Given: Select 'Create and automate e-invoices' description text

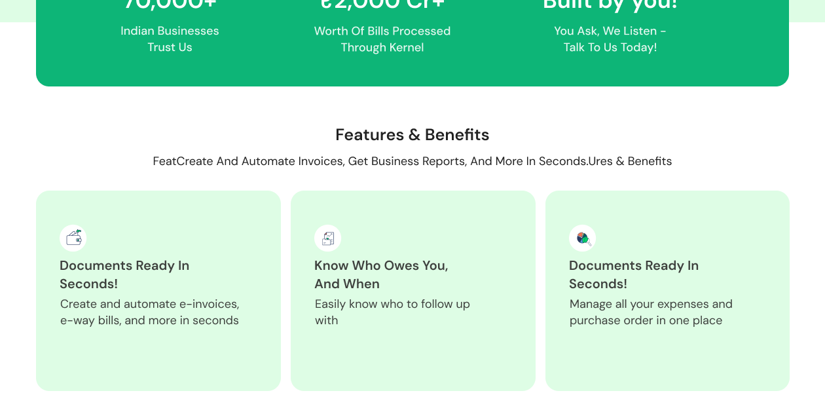Looking at the screenshot, I should (149, 312).
